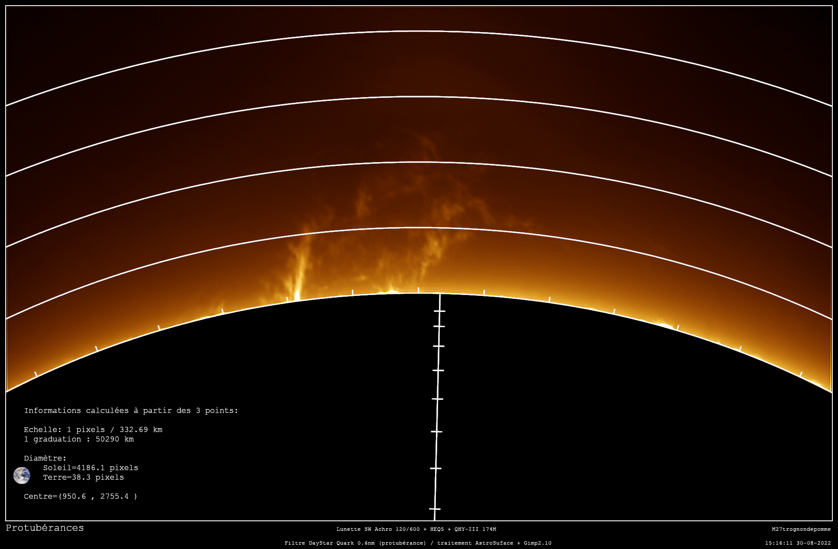
Task: Click 'Informations calculées à partir des 3 points:' heading
Action: [131, 410]
